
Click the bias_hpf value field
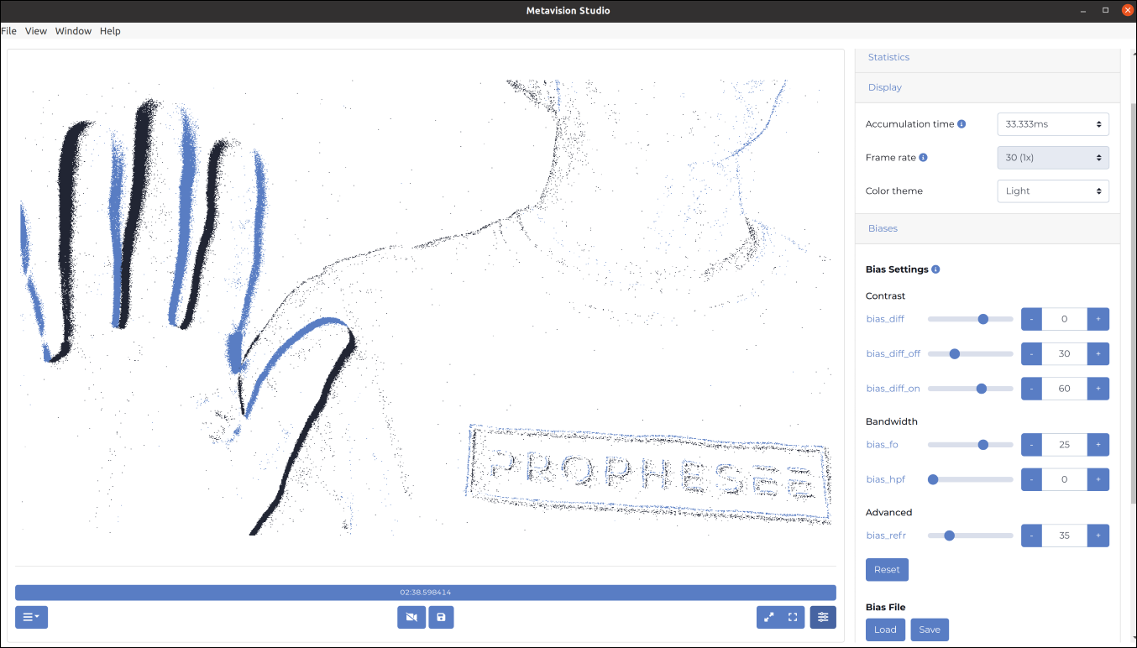pos(1065,479)
